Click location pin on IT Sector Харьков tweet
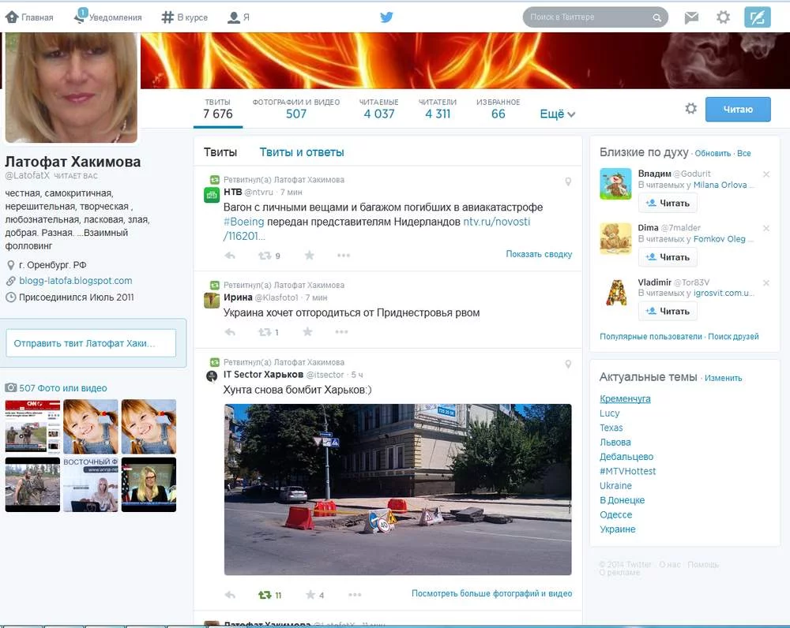The width and height of the screenshot is (790, 628). point(568,364)
